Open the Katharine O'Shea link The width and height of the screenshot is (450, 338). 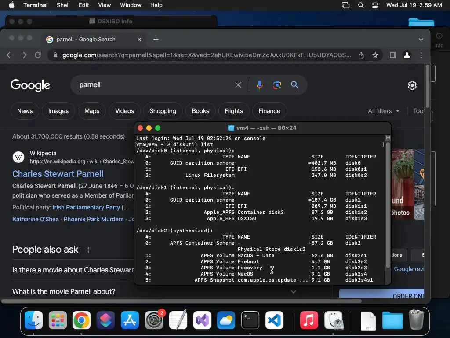pos(35,219)
